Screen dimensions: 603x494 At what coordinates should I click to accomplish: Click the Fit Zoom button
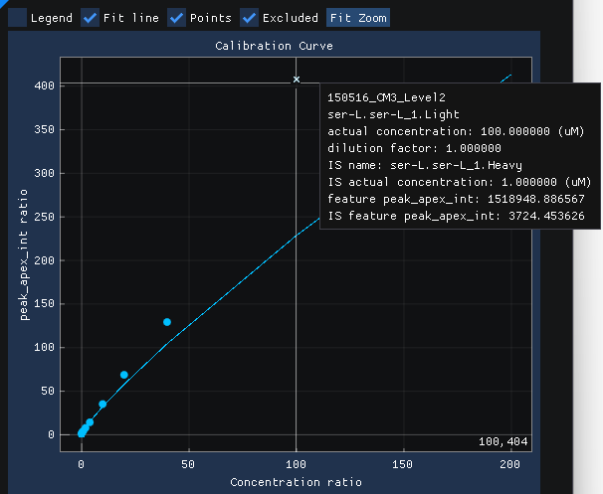(358, 18)
